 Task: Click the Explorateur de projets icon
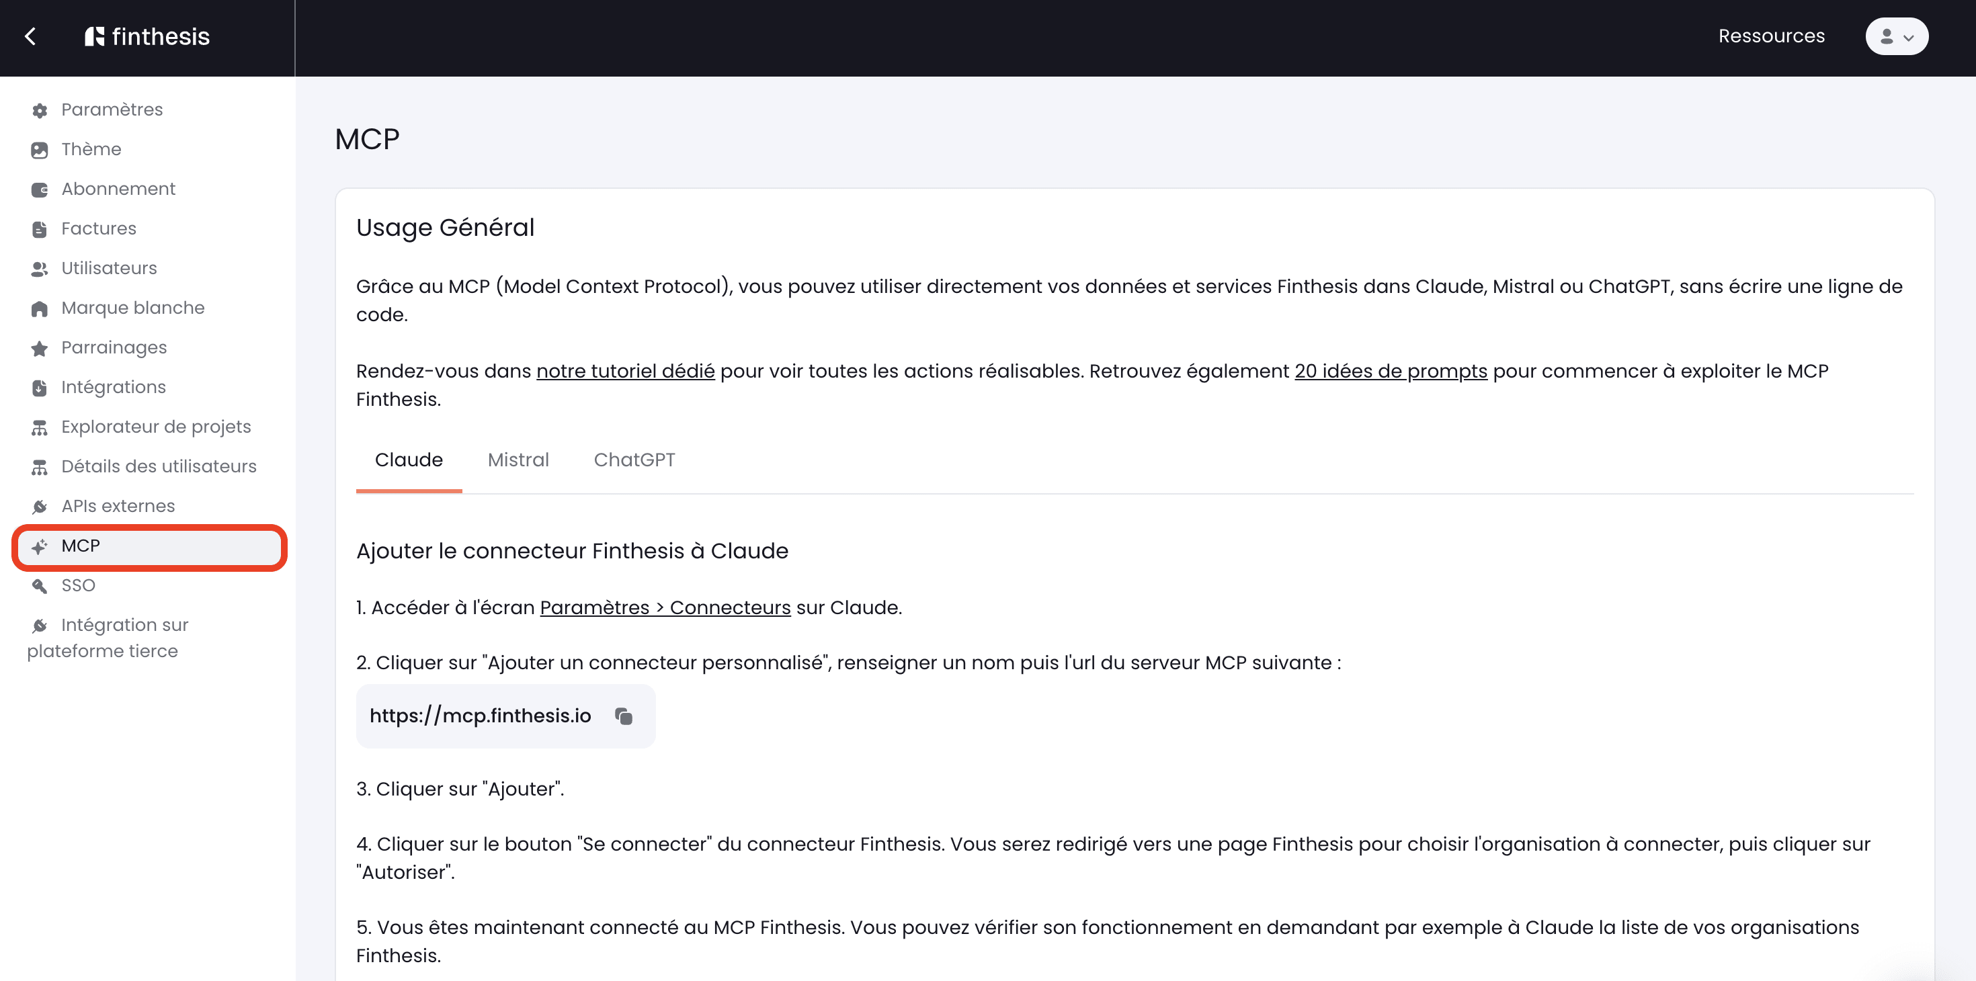[x=40, y=427]
